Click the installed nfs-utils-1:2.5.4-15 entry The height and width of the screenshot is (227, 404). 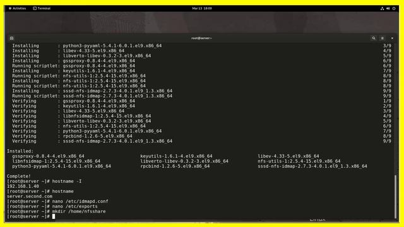299,161
